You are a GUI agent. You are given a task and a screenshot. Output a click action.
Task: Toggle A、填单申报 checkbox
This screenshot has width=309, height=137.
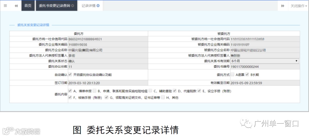70,91
